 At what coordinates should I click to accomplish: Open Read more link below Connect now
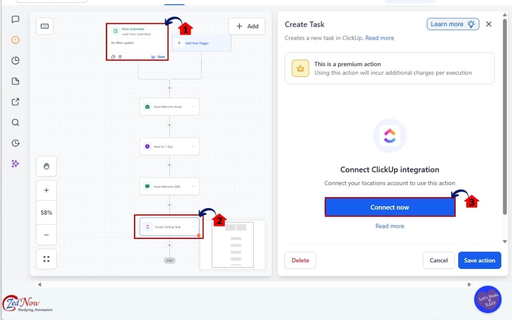coord(390,226)
